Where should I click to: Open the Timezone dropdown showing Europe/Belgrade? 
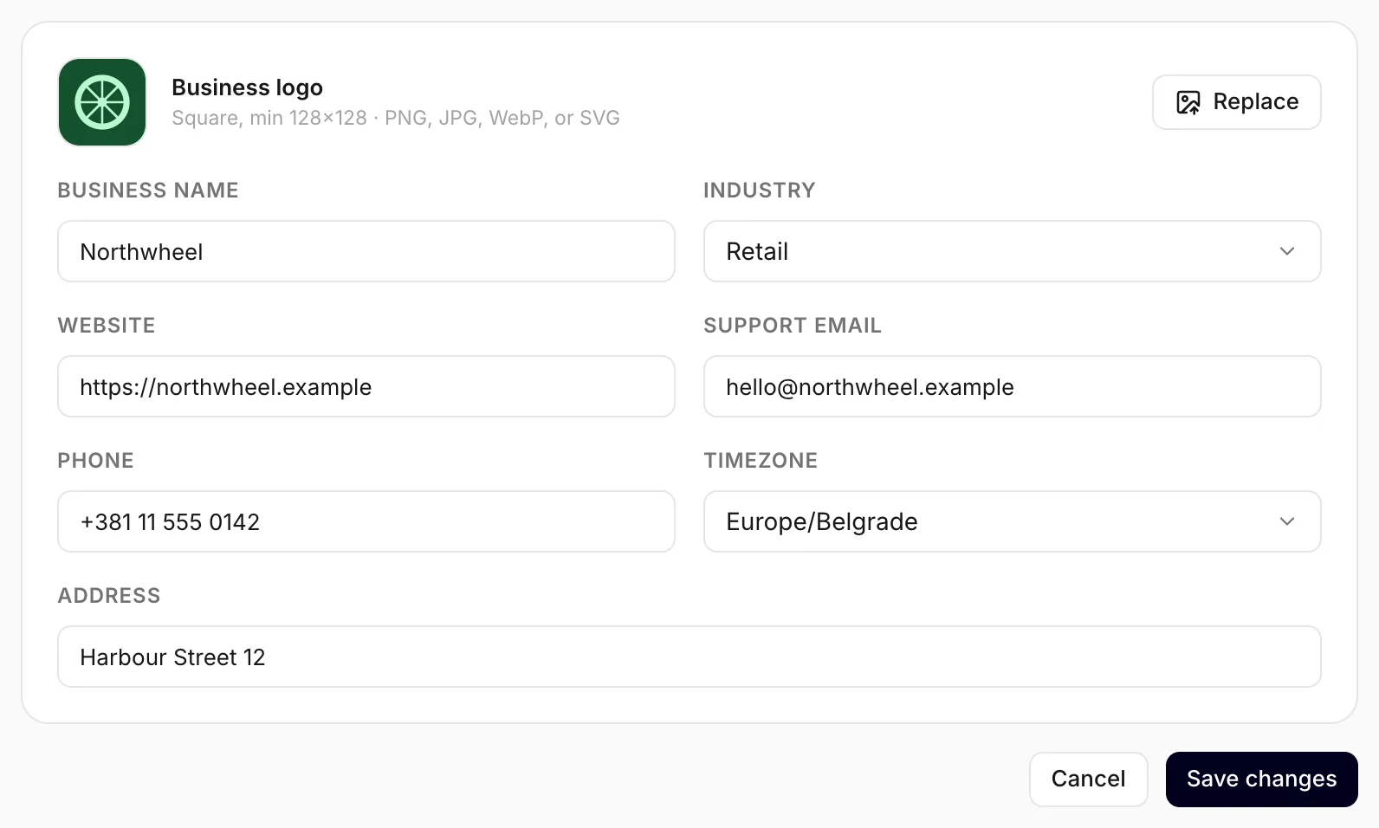1012,521
